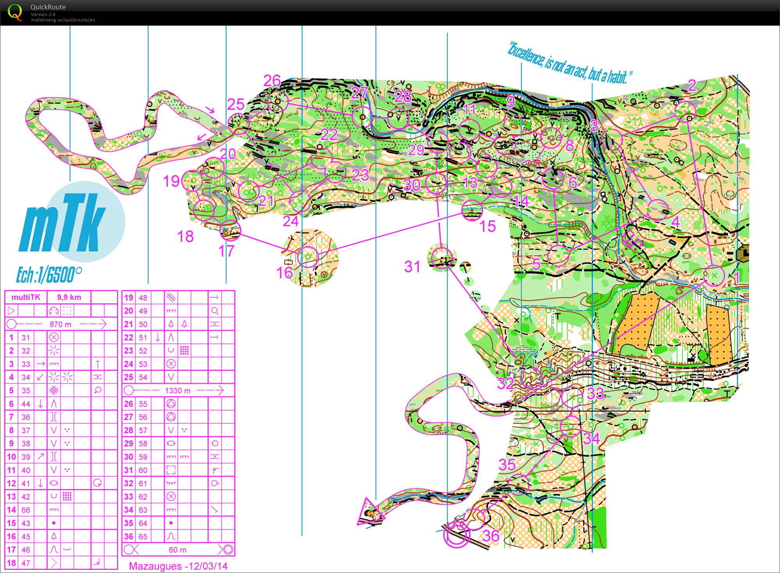Screen dimensions: 780x573
Task: Select control circle 16 on map
Action: click(x=308, y=257)
